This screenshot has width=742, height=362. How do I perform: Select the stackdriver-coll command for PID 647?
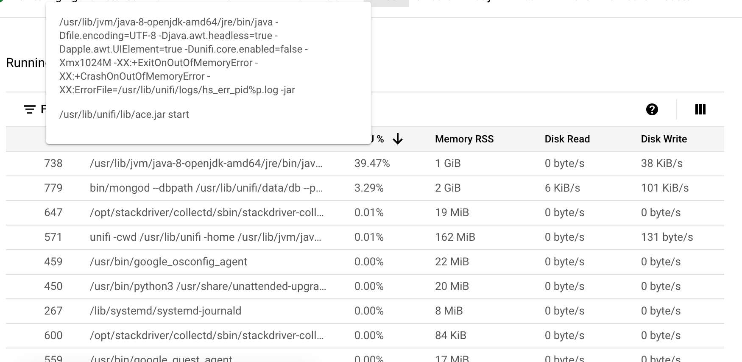[206, 212]
